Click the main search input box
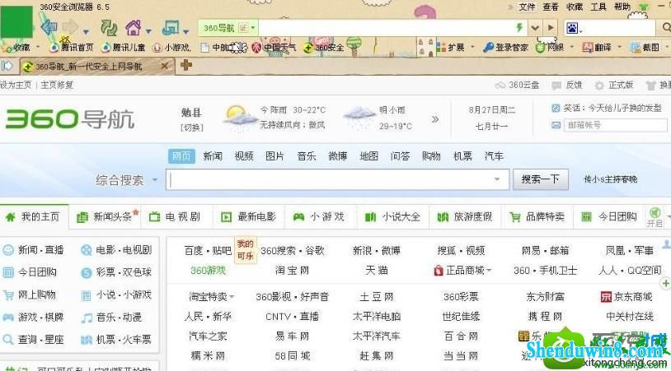Image resolution: width=671 pixels, height=371 pixels. 337,179
